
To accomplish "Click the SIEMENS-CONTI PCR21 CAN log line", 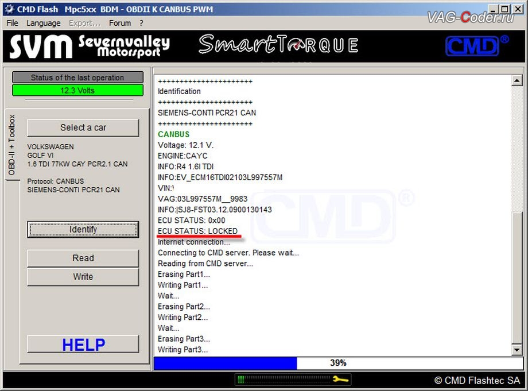I will pos(207,113).
